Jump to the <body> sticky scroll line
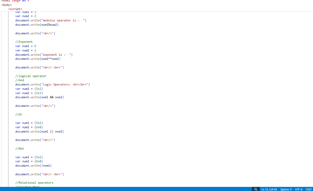Viewport: 313px width, 191px height. point(7,5)
